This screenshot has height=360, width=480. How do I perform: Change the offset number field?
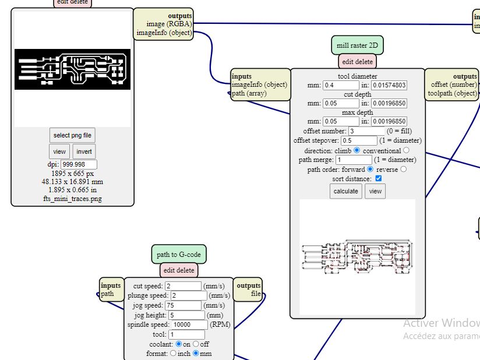[366, 131]
